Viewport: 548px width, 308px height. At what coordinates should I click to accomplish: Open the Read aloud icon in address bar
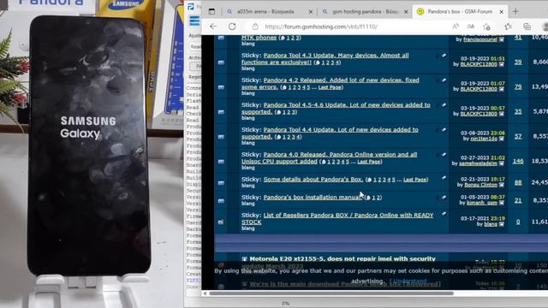tap(456, 27)
